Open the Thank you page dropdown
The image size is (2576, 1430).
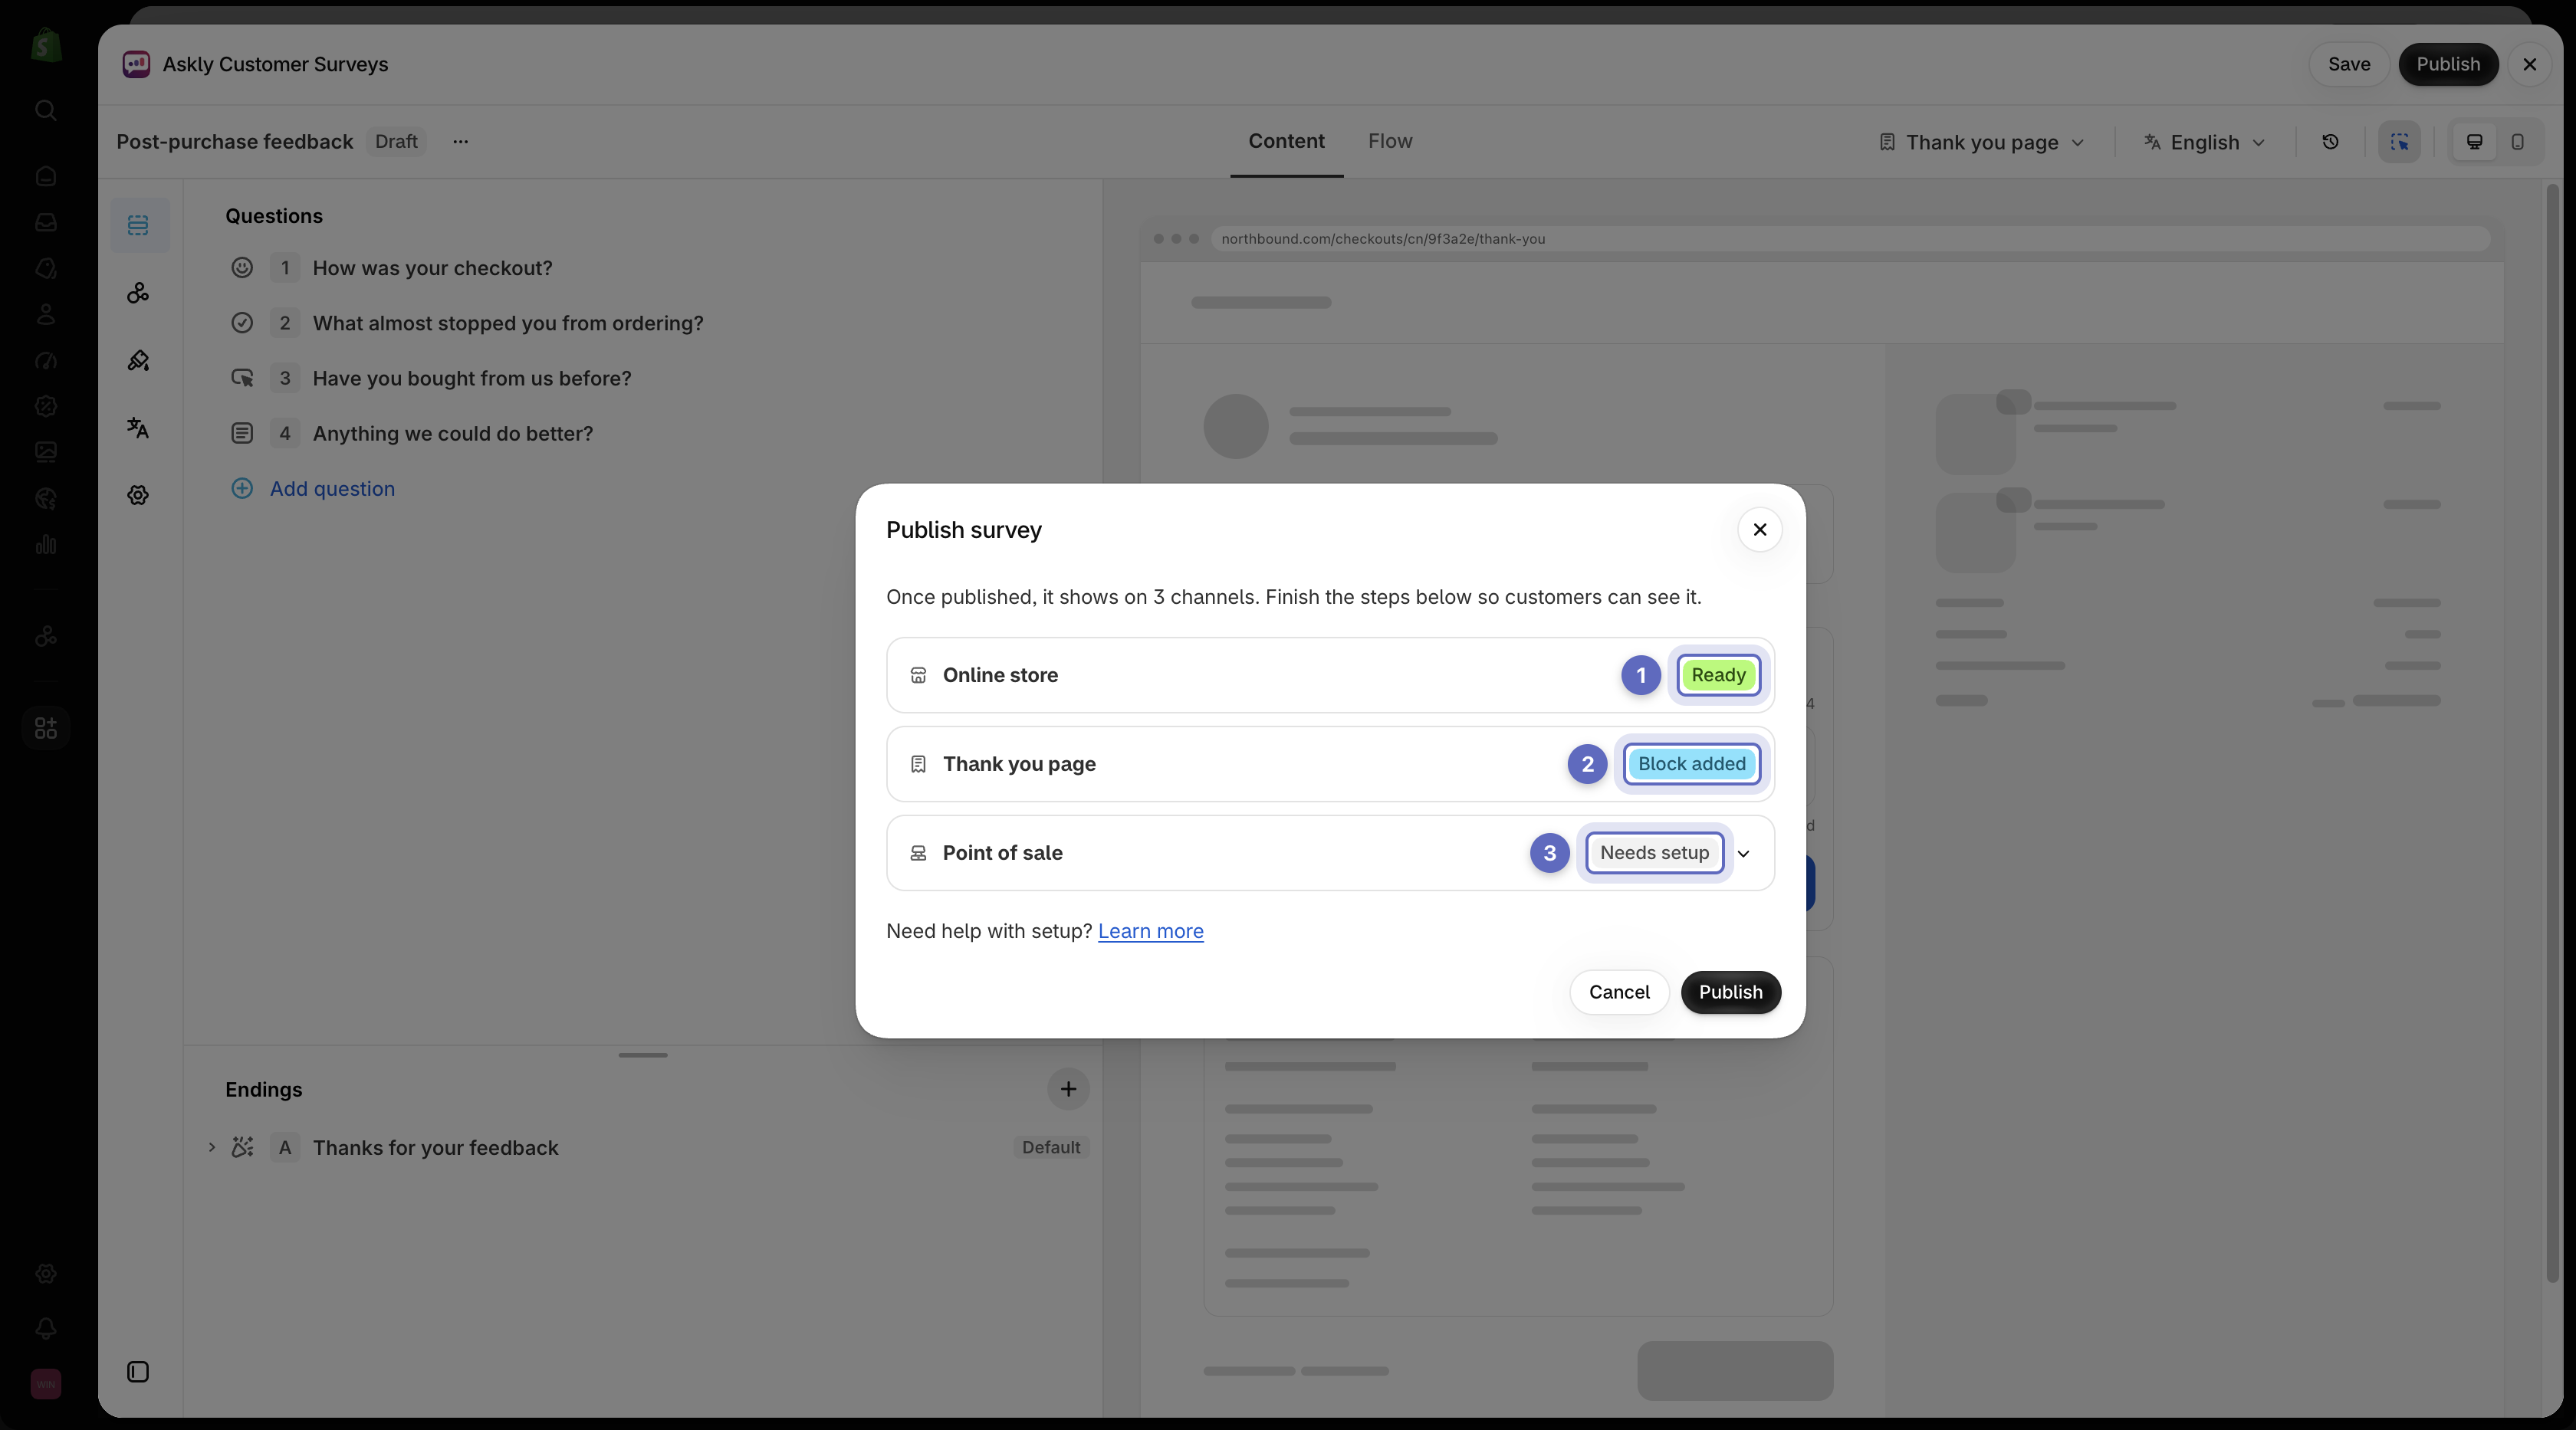[1982, 142]
